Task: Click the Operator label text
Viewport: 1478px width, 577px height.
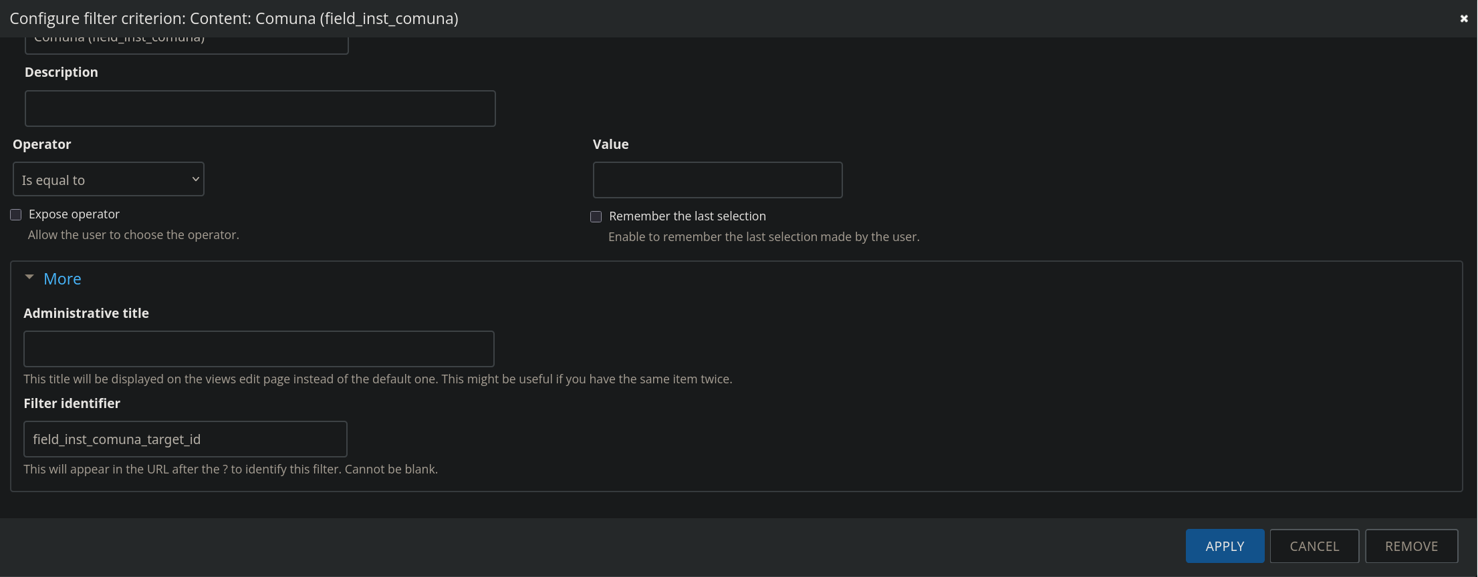Action: point(42,144)
